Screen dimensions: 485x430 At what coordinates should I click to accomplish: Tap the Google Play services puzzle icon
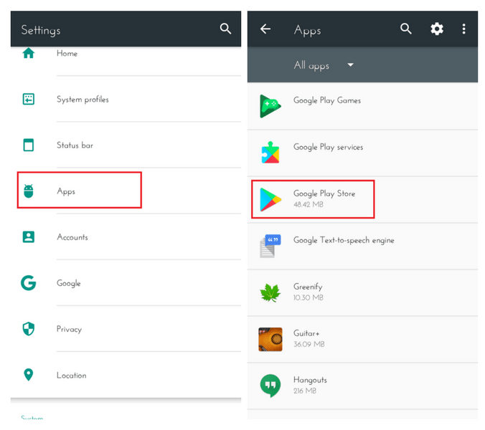[x=270, y=153]
